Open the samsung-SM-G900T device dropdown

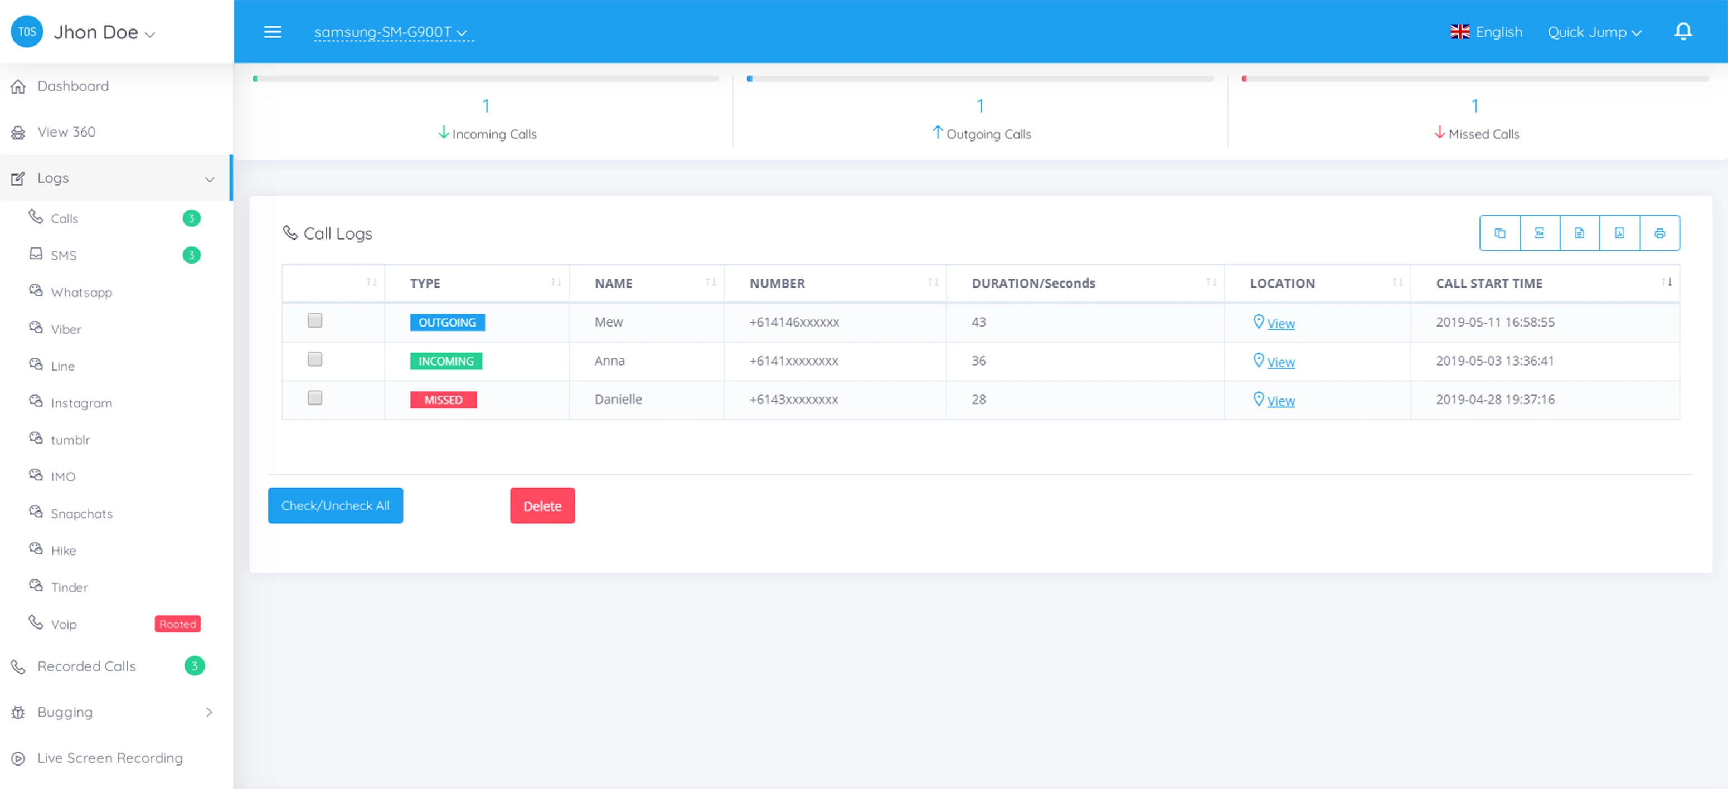390,32
